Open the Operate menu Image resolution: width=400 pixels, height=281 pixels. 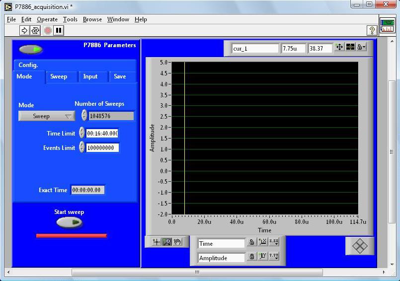click(47, 19)
